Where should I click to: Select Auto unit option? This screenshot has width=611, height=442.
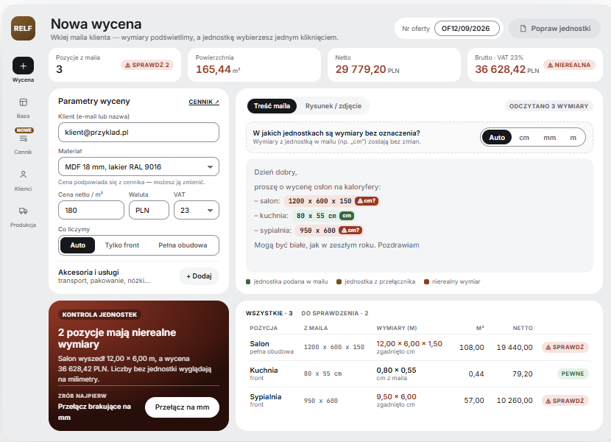point(497,137)
